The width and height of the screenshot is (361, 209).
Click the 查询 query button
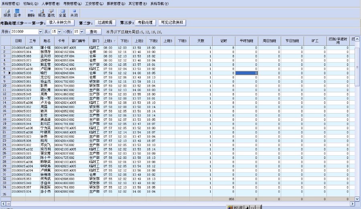click(93, 32)
